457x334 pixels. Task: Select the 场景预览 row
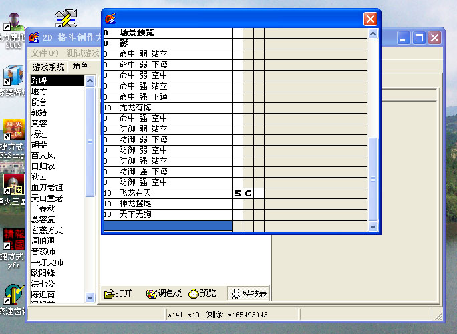[x=168, y=33]
